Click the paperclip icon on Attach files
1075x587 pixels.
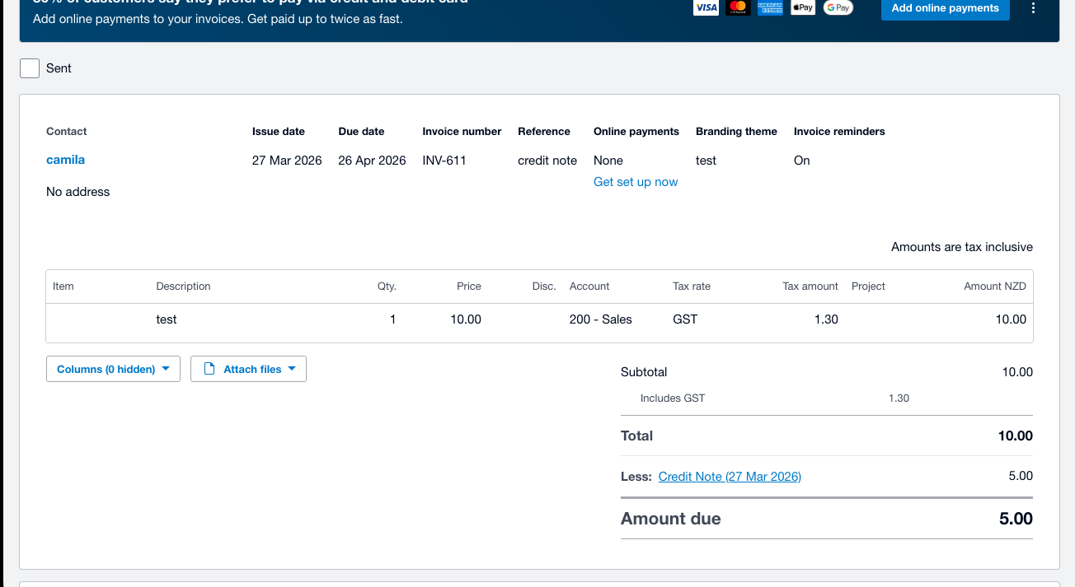point(209,369)
